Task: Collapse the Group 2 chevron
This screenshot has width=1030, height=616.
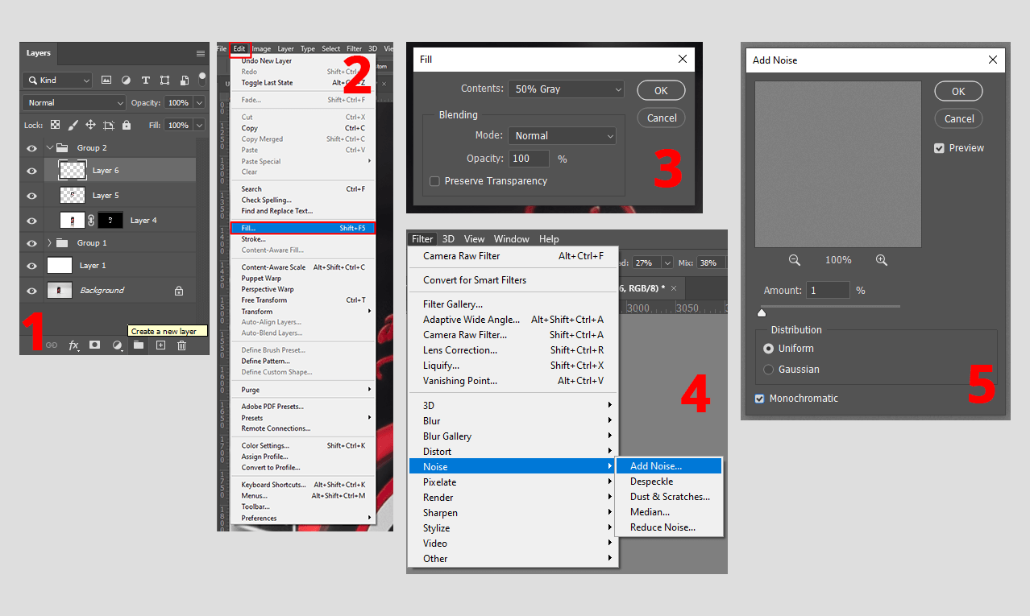Action: pyautogui.click(x=49, y=147)
